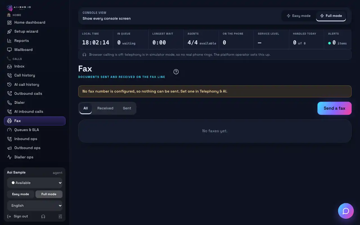The height and width of the screenshot is (225, 360).
Task: Open the English language dropdown
Action: pos(35,206)
